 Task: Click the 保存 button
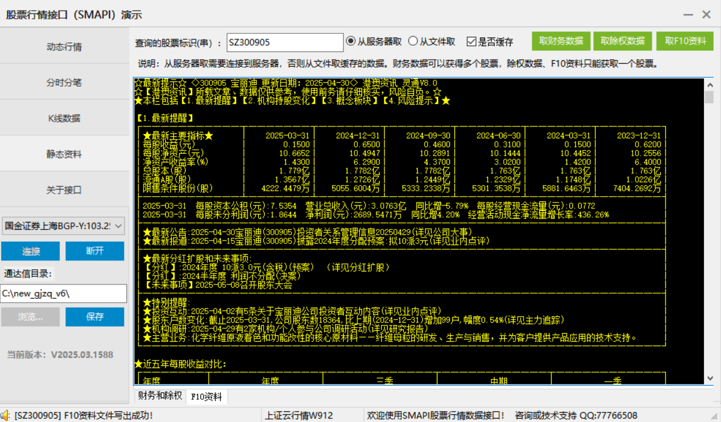coord(95,317)
